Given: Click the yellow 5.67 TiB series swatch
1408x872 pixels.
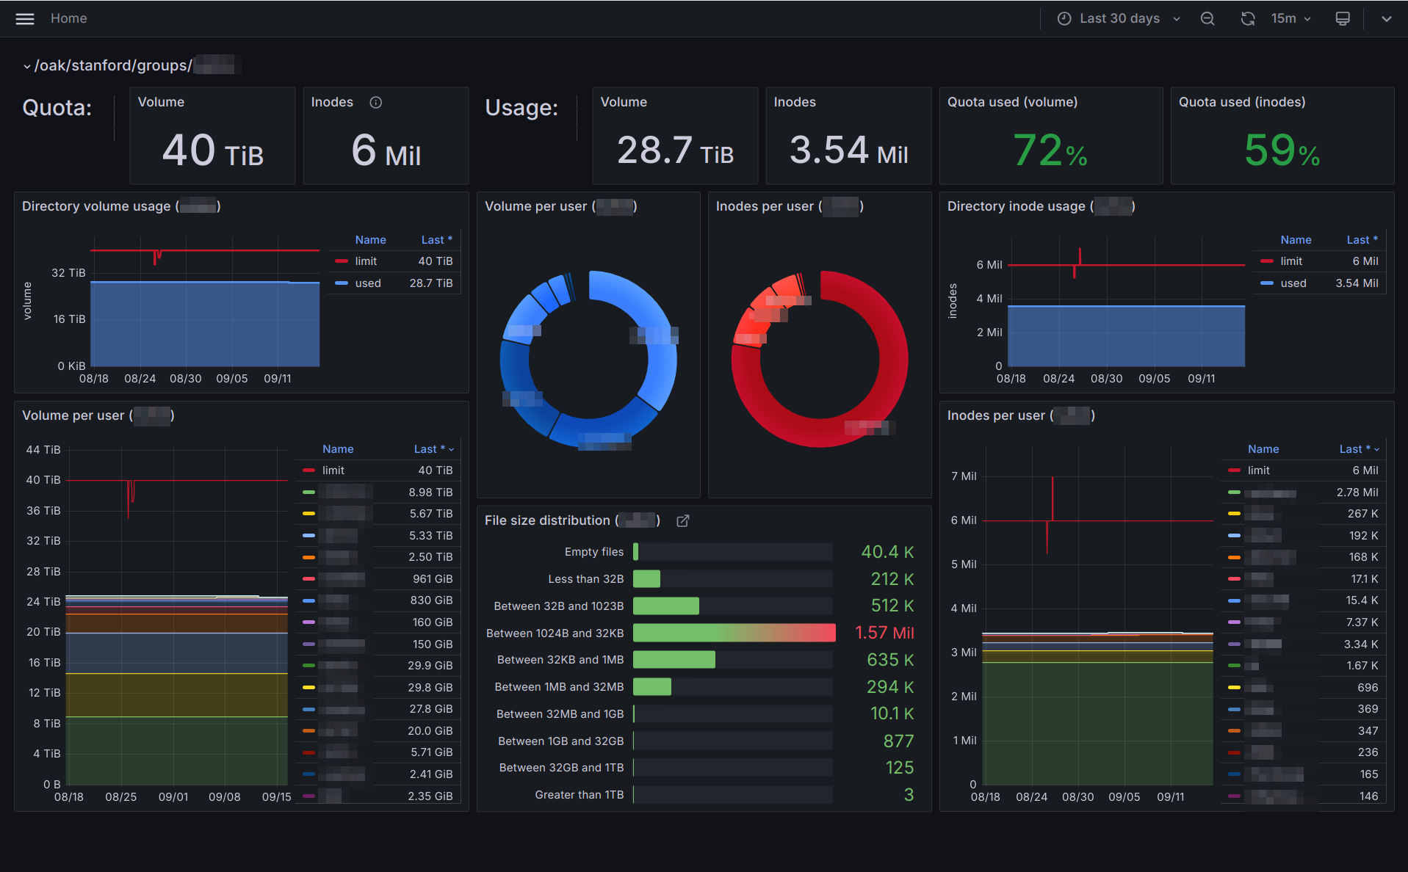Looking at the screenshot, I should pos(308,514).
